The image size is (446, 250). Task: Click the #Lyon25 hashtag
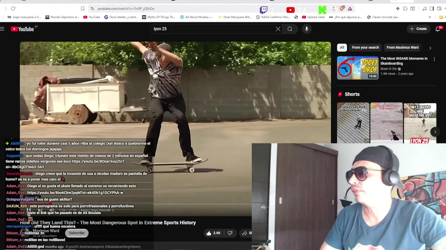(72, 247)
